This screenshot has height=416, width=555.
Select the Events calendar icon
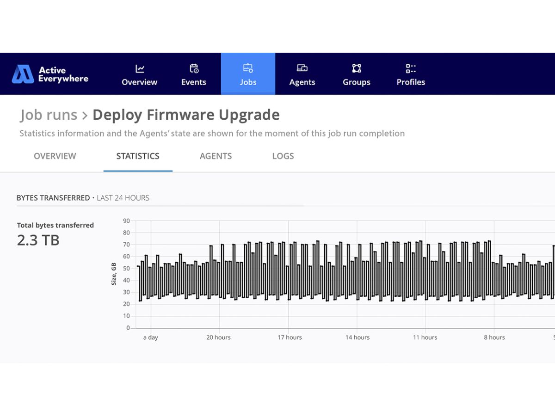[x=194, y=68]
